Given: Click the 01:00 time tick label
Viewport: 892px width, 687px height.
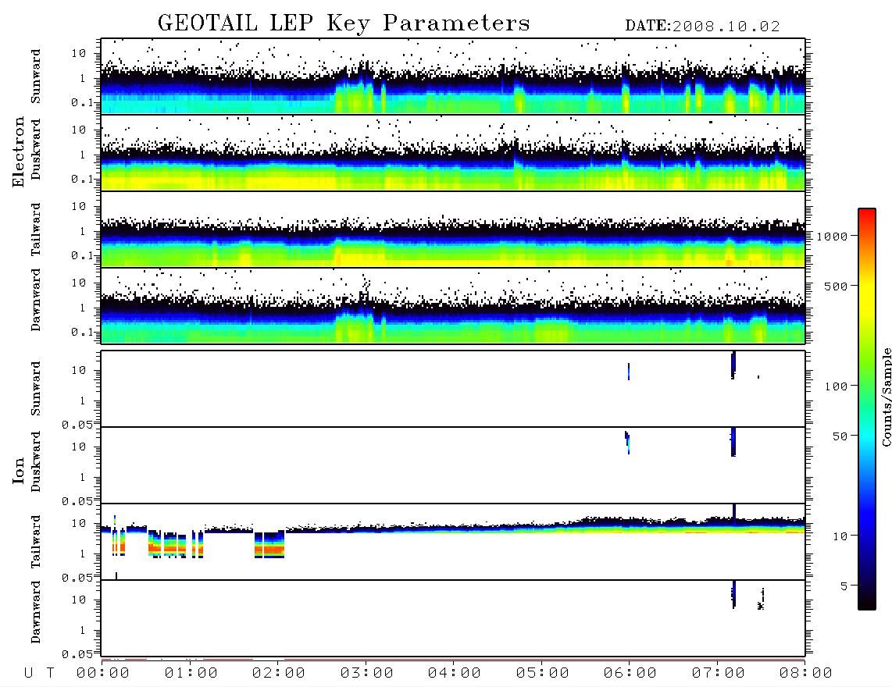Looking at the screenshot, I should [x=191, y=673].
